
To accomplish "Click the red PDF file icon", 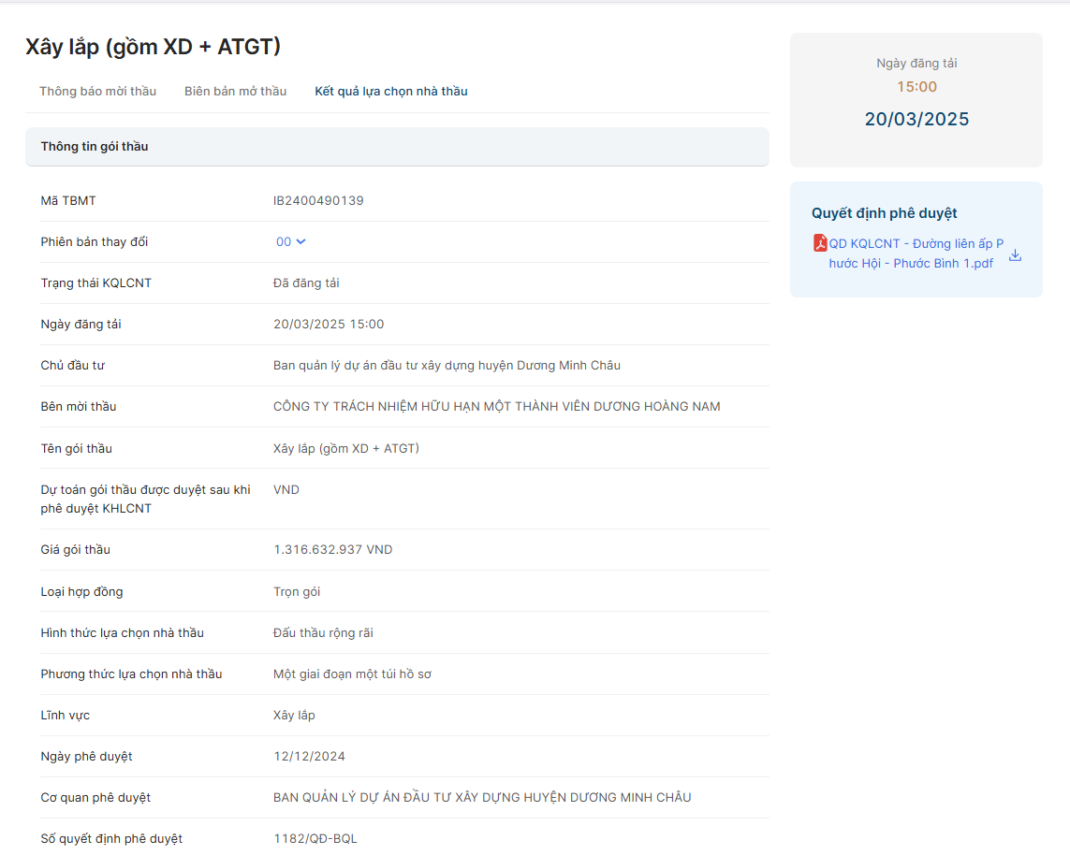I will click(820, 243).
